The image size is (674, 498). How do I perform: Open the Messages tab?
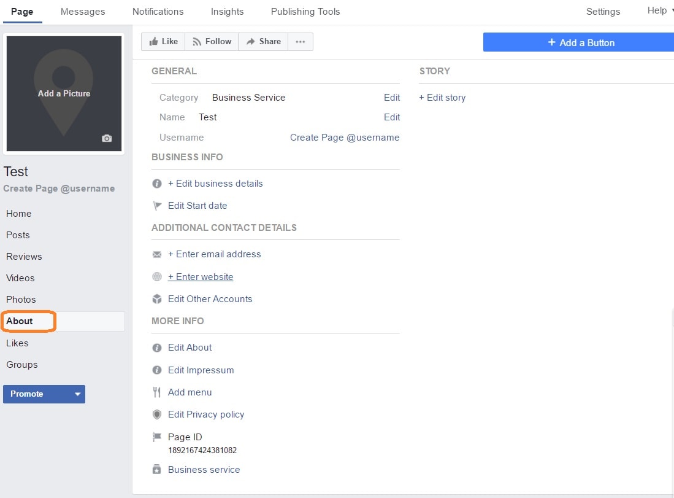click(x=83, y=12)
